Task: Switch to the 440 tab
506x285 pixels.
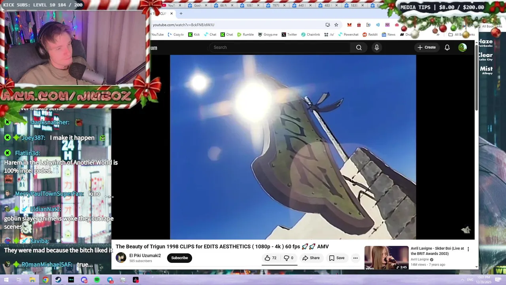Action: [302, 6]
